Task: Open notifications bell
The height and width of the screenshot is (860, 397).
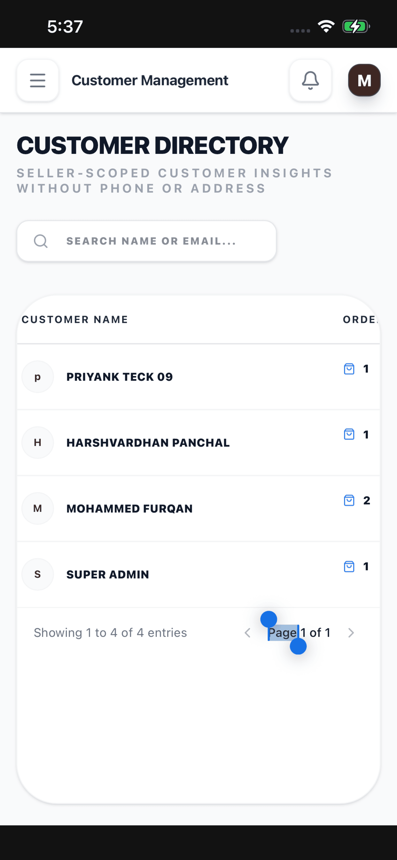Action: point(310,80)
